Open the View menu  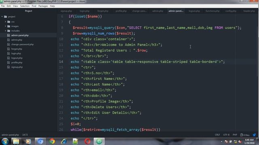(15, 6)
